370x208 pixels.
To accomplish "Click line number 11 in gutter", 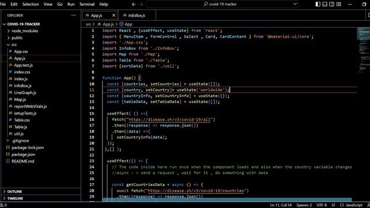I will 91,90.
